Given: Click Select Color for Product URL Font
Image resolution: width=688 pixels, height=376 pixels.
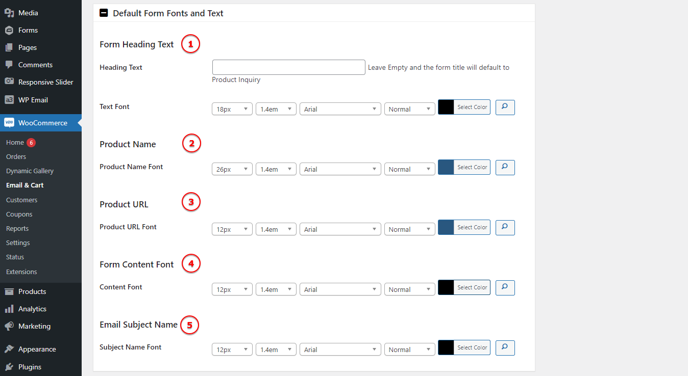Looking at the screenshot, I should (472, 227).
